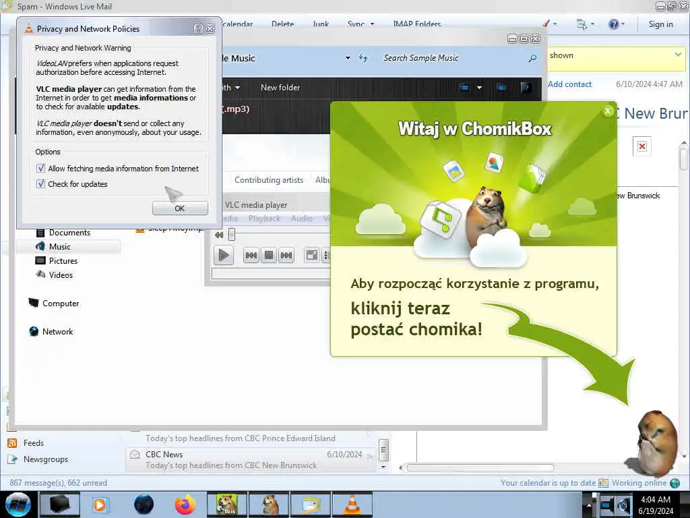Click the VLC previous track button
This screenshot has width=690, height=518.
[251, 255]
